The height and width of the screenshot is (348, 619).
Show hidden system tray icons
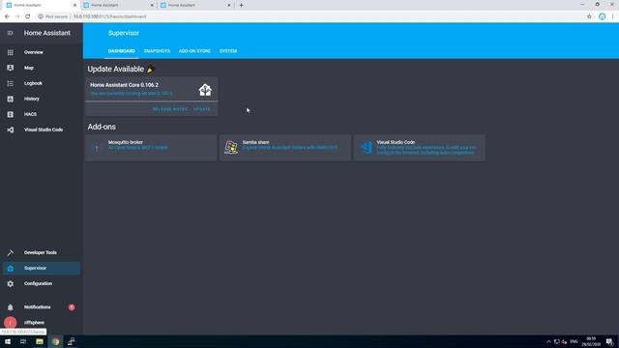(548, 341)
